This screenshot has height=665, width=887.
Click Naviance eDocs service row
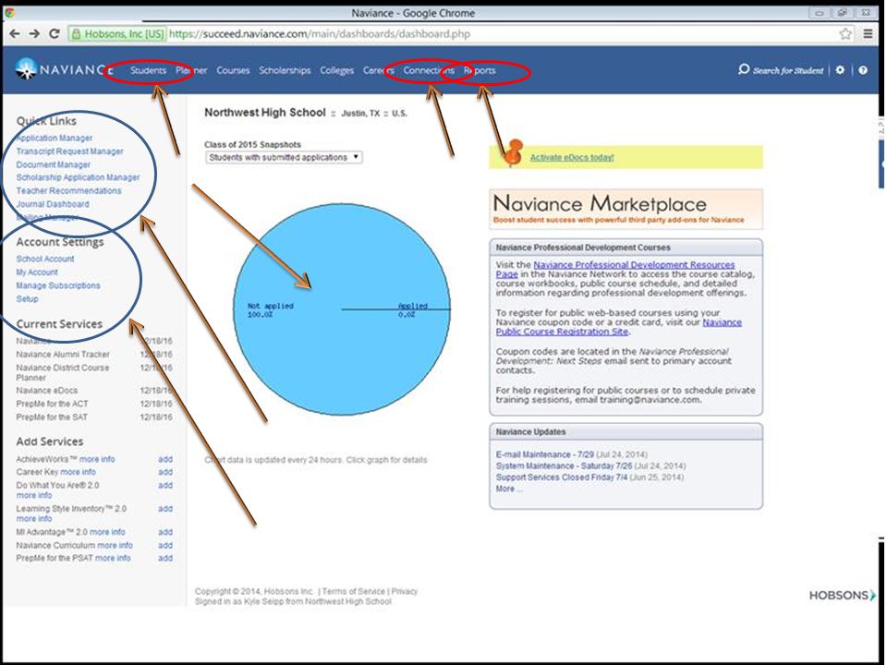(94, 391)
